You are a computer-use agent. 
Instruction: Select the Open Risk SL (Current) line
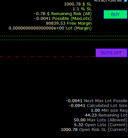94,130
